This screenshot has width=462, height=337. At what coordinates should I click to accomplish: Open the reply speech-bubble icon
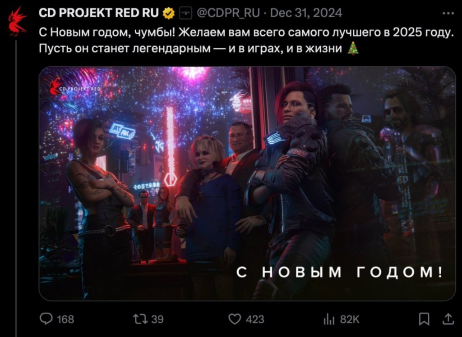pyautogui.click(x=46, y=319)
